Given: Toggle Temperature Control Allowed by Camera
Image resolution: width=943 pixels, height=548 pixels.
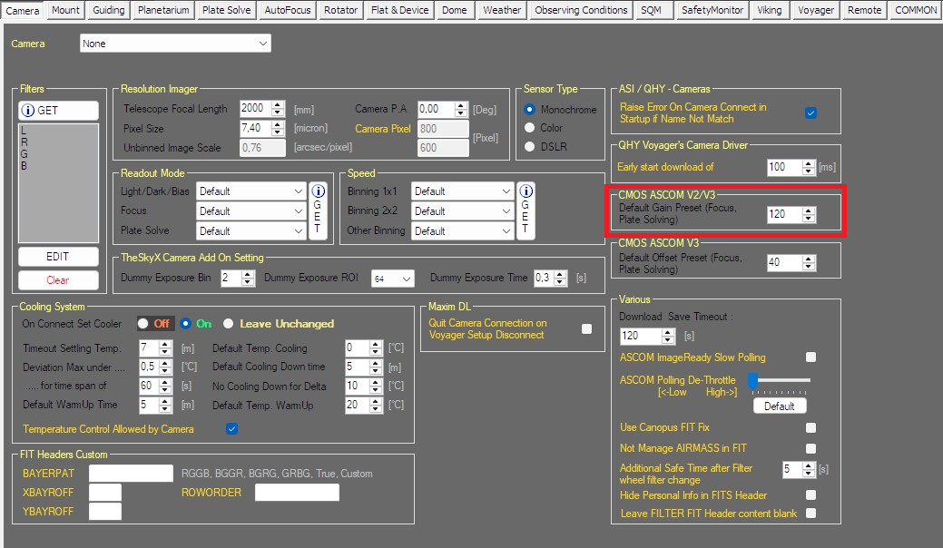Looking at the screenshot, I should pos(231,429).
